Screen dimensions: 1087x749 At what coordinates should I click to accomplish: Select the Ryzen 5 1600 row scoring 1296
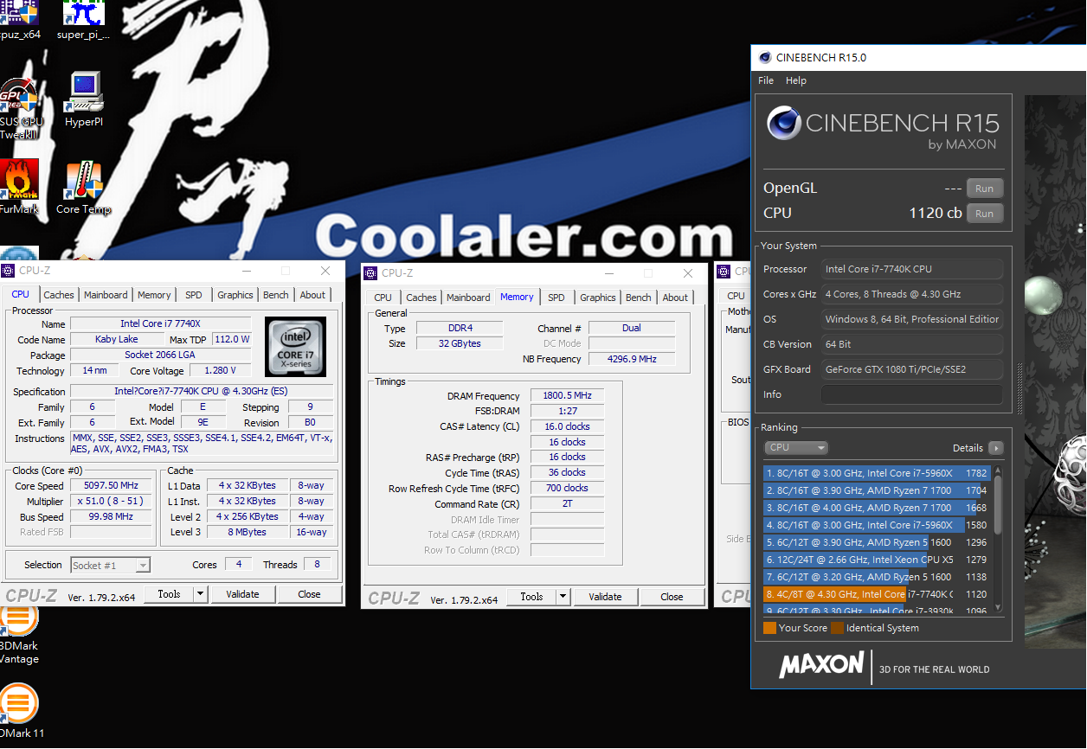876,542
